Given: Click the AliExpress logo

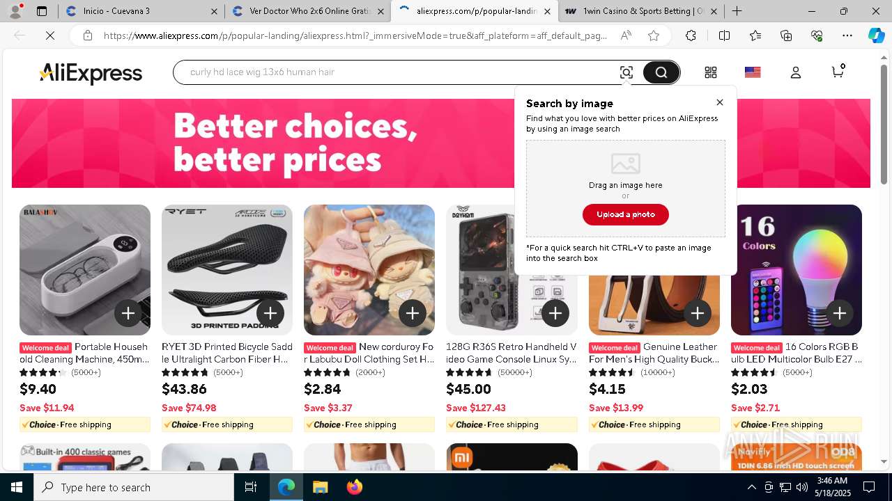Looking at the screenshot, I should (91, 73).
